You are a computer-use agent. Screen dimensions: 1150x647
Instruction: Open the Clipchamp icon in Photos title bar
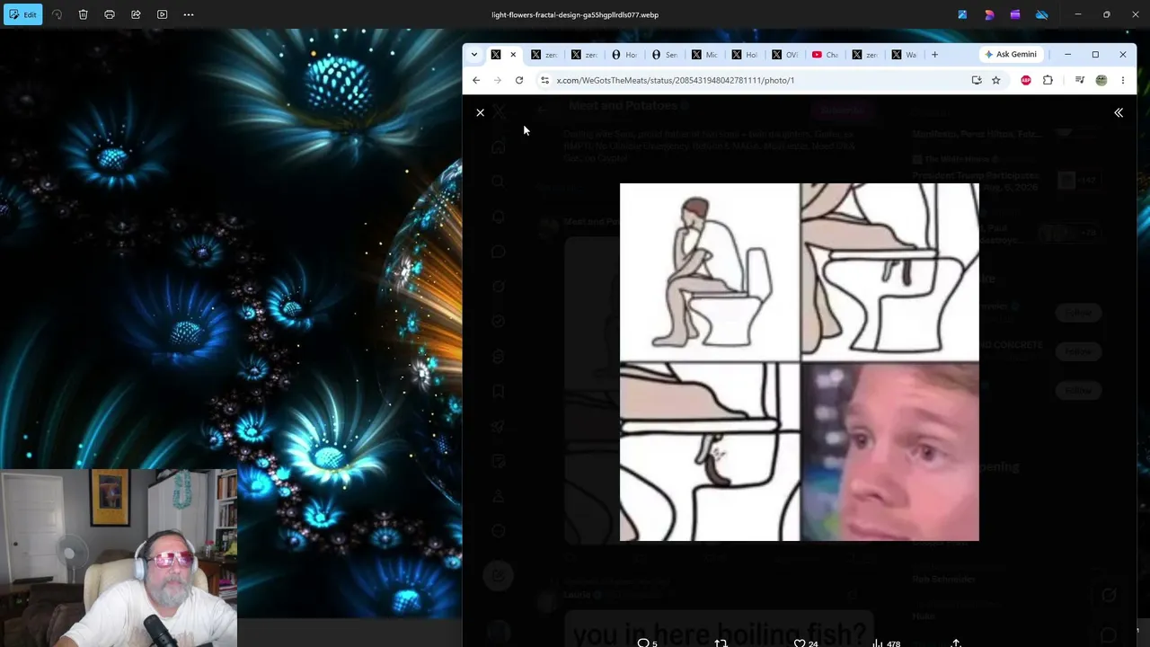pos(1015,14)
